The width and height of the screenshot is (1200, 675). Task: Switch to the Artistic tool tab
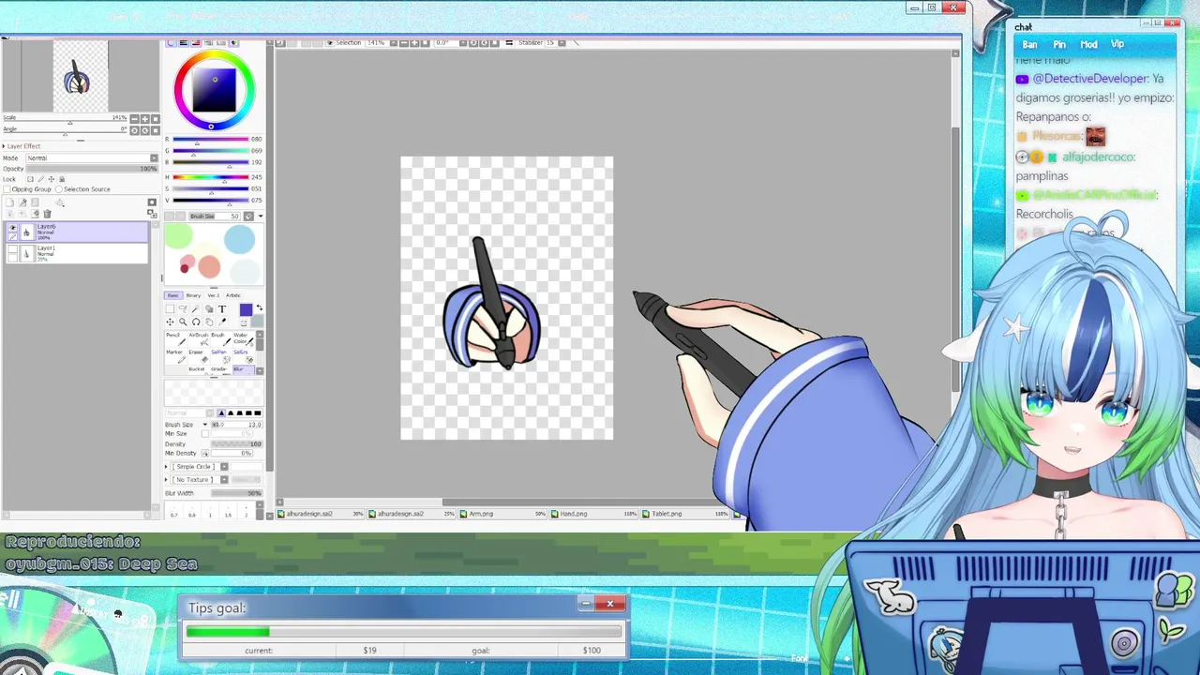pyautogui.click(x=233, y=296)
